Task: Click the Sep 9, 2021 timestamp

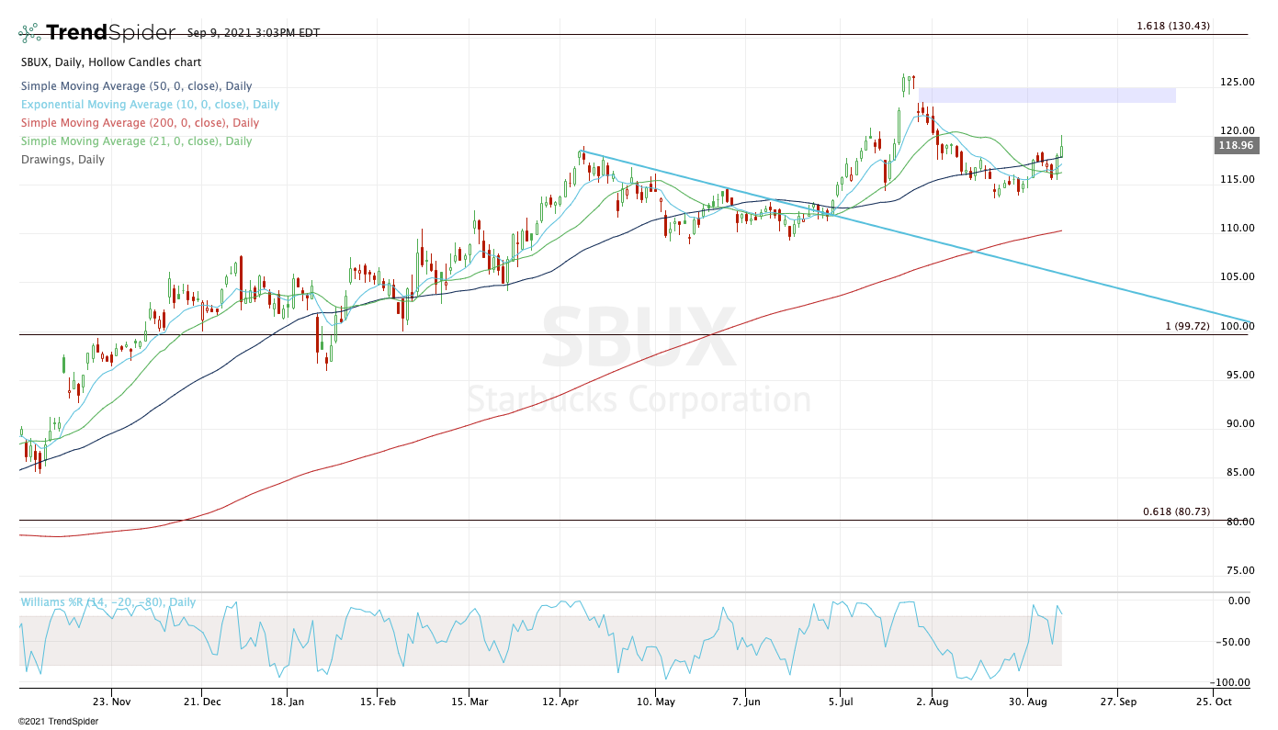Action: tap(254, 33)
